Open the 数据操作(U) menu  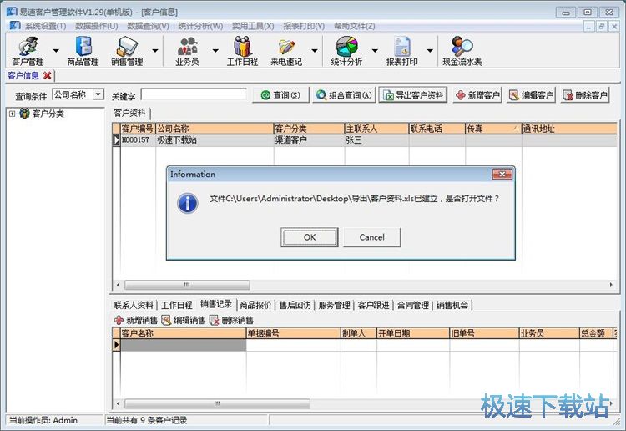pyautogui.click(x=97, y=26)
